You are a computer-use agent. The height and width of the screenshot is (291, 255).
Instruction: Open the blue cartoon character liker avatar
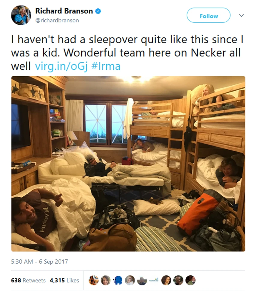pyautogui.click(x=118, y=280)
